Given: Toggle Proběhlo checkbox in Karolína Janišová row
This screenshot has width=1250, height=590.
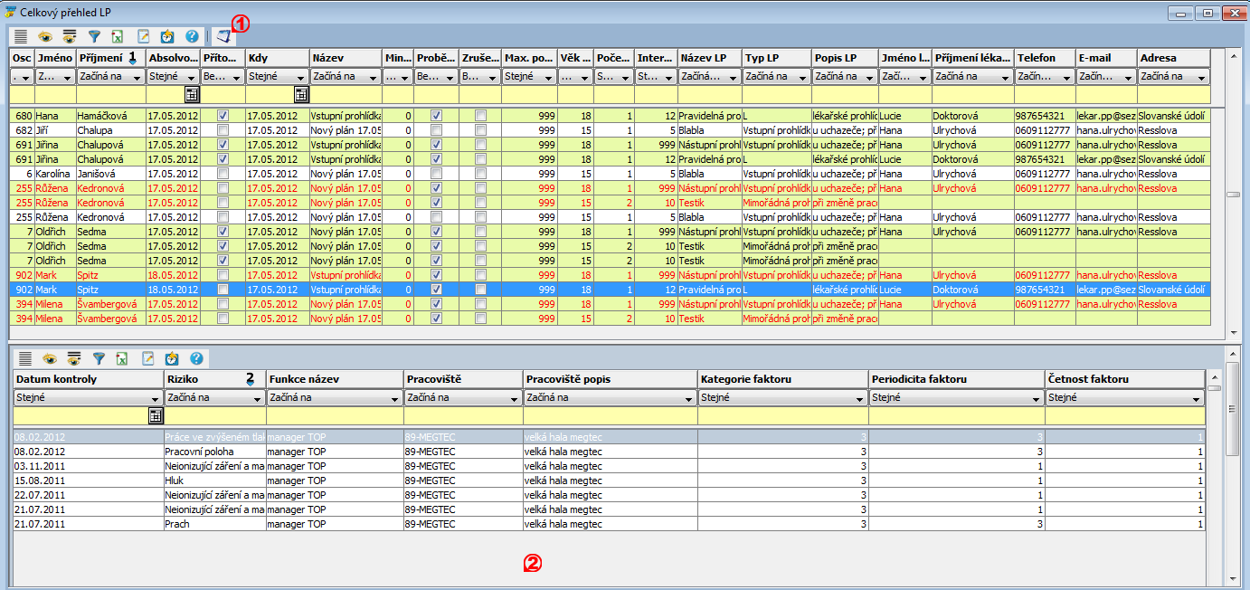Looking at the screenshot, I should pos(437,174).
